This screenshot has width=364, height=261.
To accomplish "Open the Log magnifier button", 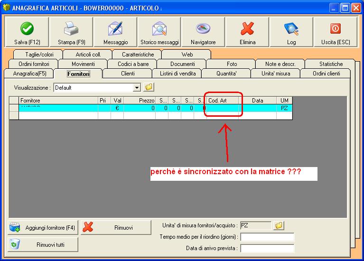I will click(x=291, y=32).
